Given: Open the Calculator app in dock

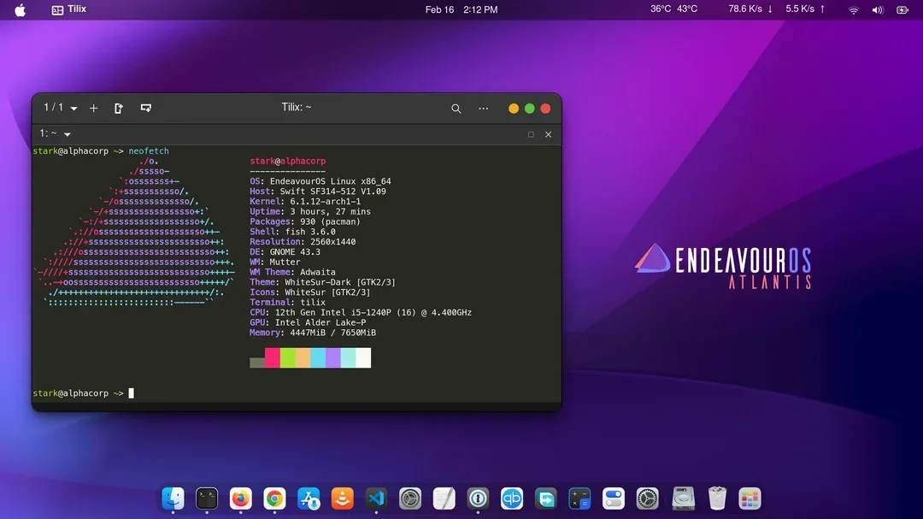Looking at the screenshot, I should coord(579,498).
